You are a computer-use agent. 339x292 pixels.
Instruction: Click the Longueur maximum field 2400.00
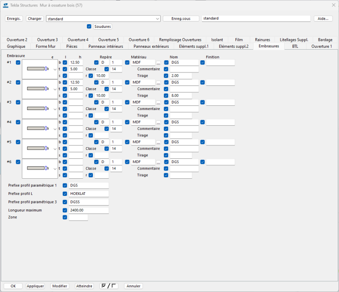[89, 210]
